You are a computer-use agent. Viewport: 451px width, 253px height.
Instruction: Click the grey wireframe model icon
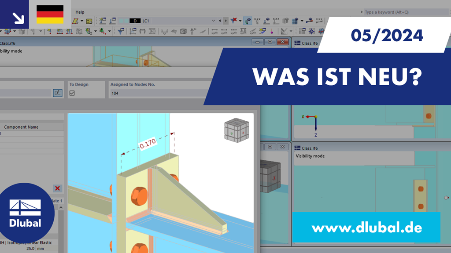tap(79, 31)
